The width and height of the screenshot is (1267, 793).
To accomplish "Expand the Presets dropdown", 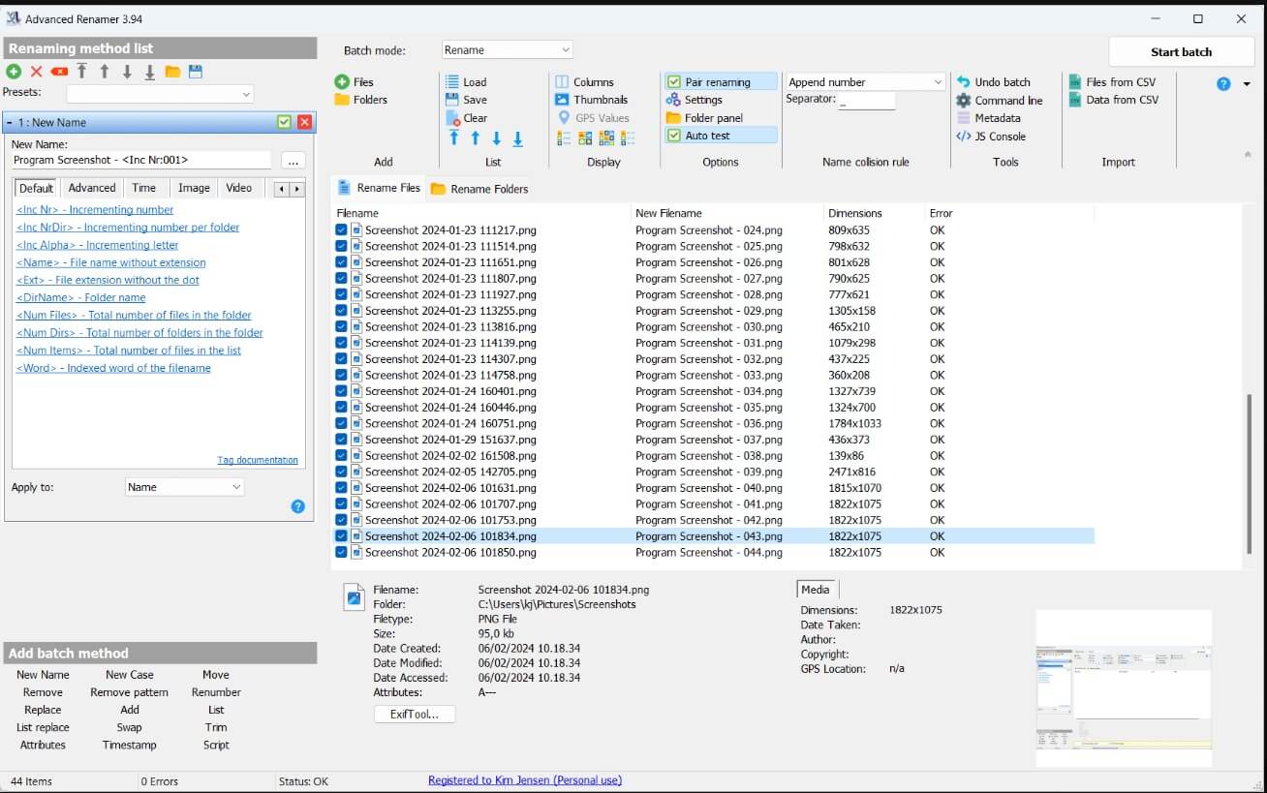I will tap(160, 94).
